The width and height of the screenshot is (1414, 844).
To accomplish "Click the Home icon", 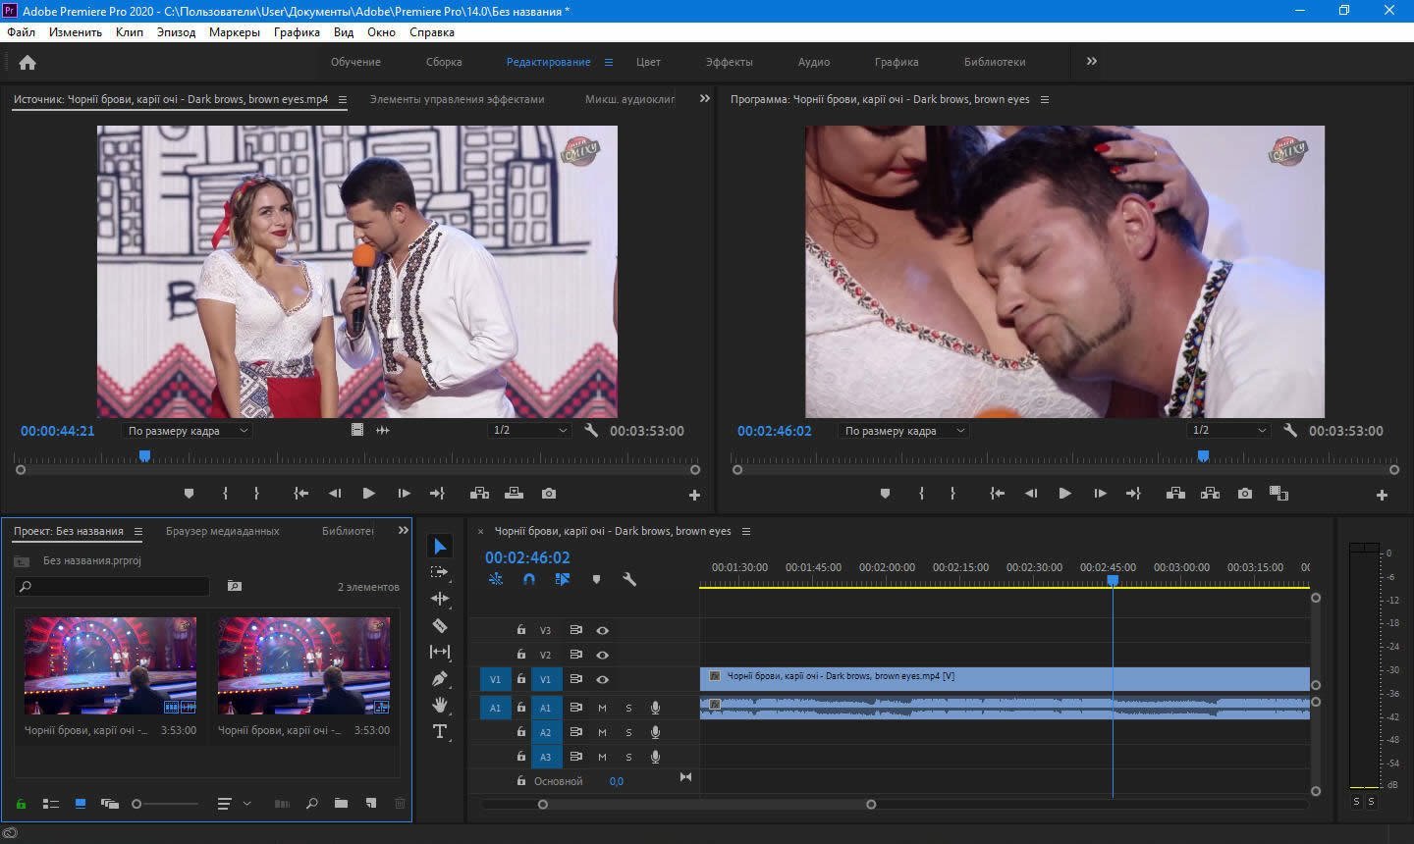I will 27,63.
